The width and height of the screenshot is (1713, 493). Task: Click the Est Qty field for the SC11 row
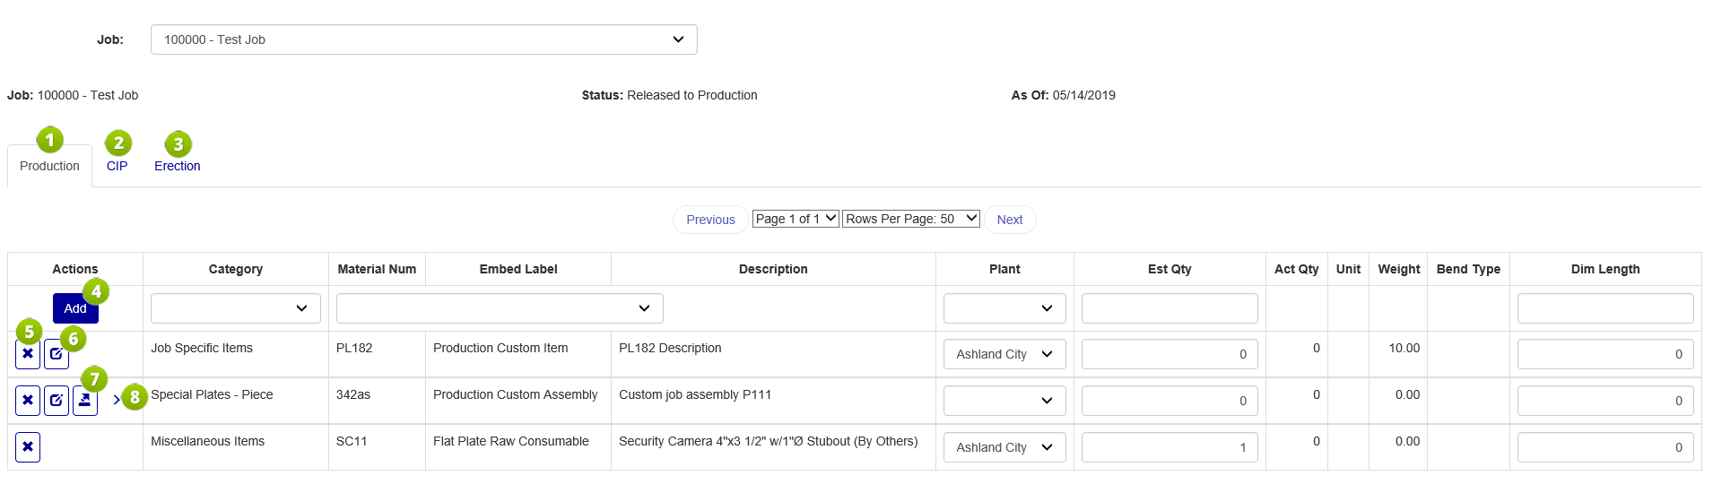[1169, 447]
